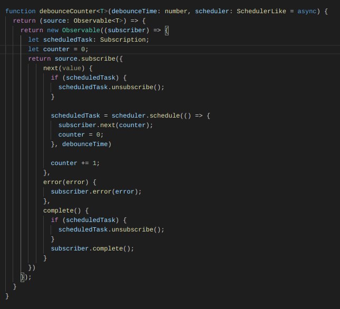Viewport: 340px width, 309px height.
Task: Click scheduledTask.unsubscribe() inside next handler
Action: coord(111,87)
